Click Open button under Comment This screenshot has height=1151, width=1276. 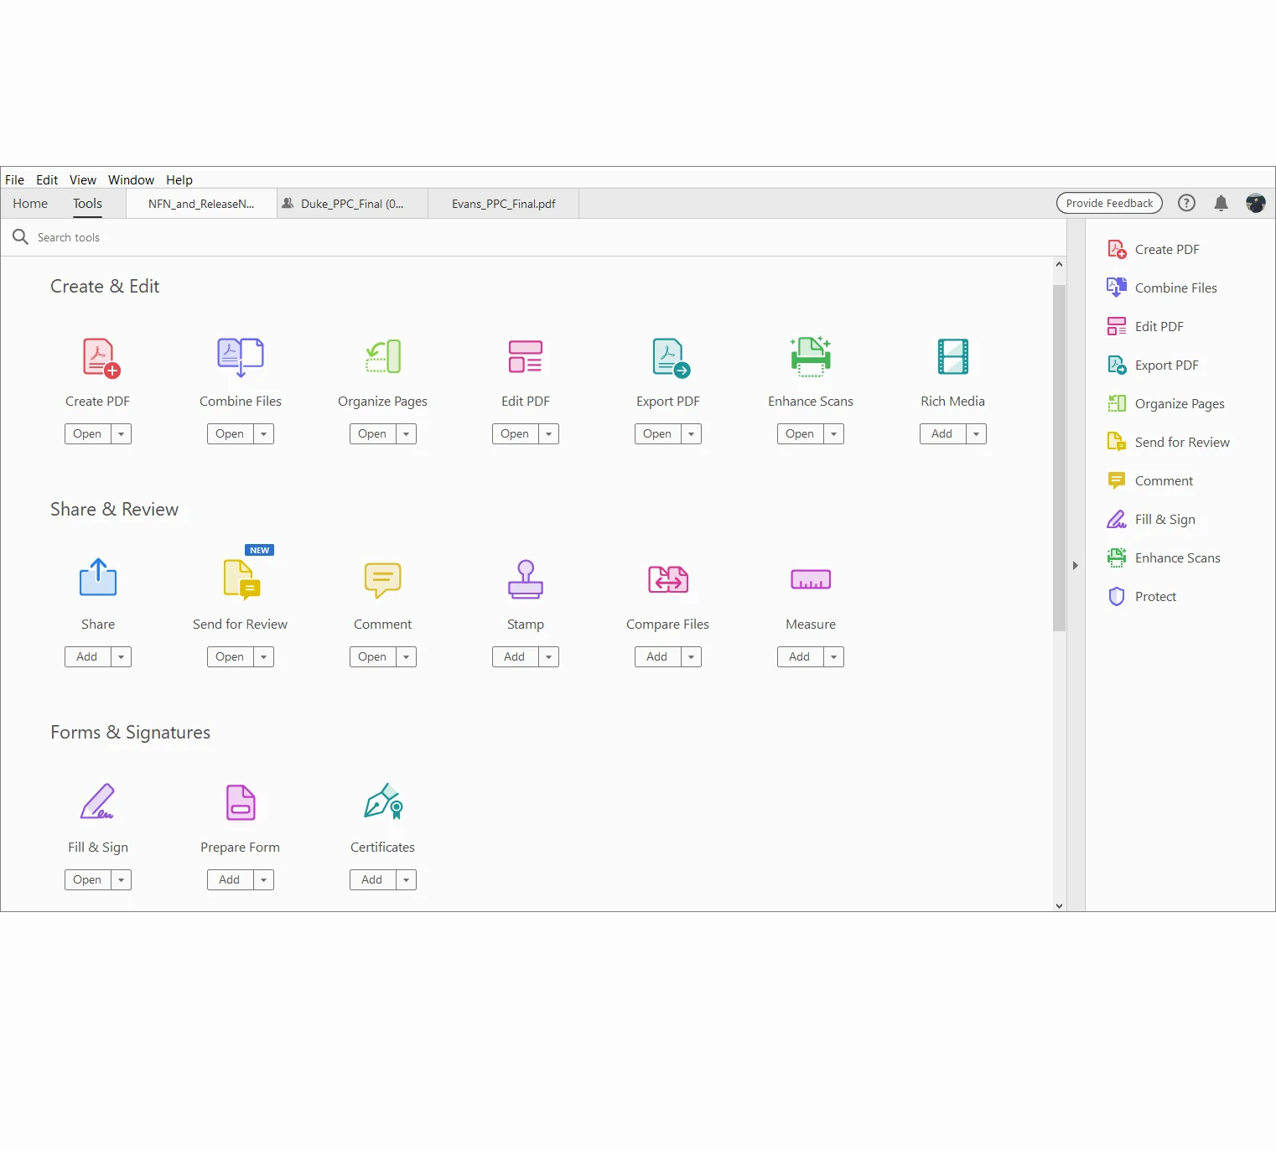pos(373,657)
